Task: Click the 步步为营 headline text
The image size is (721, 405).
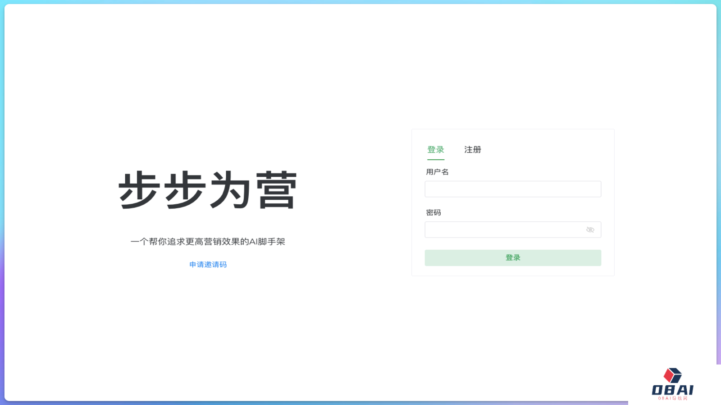Action: pos(207,190)
